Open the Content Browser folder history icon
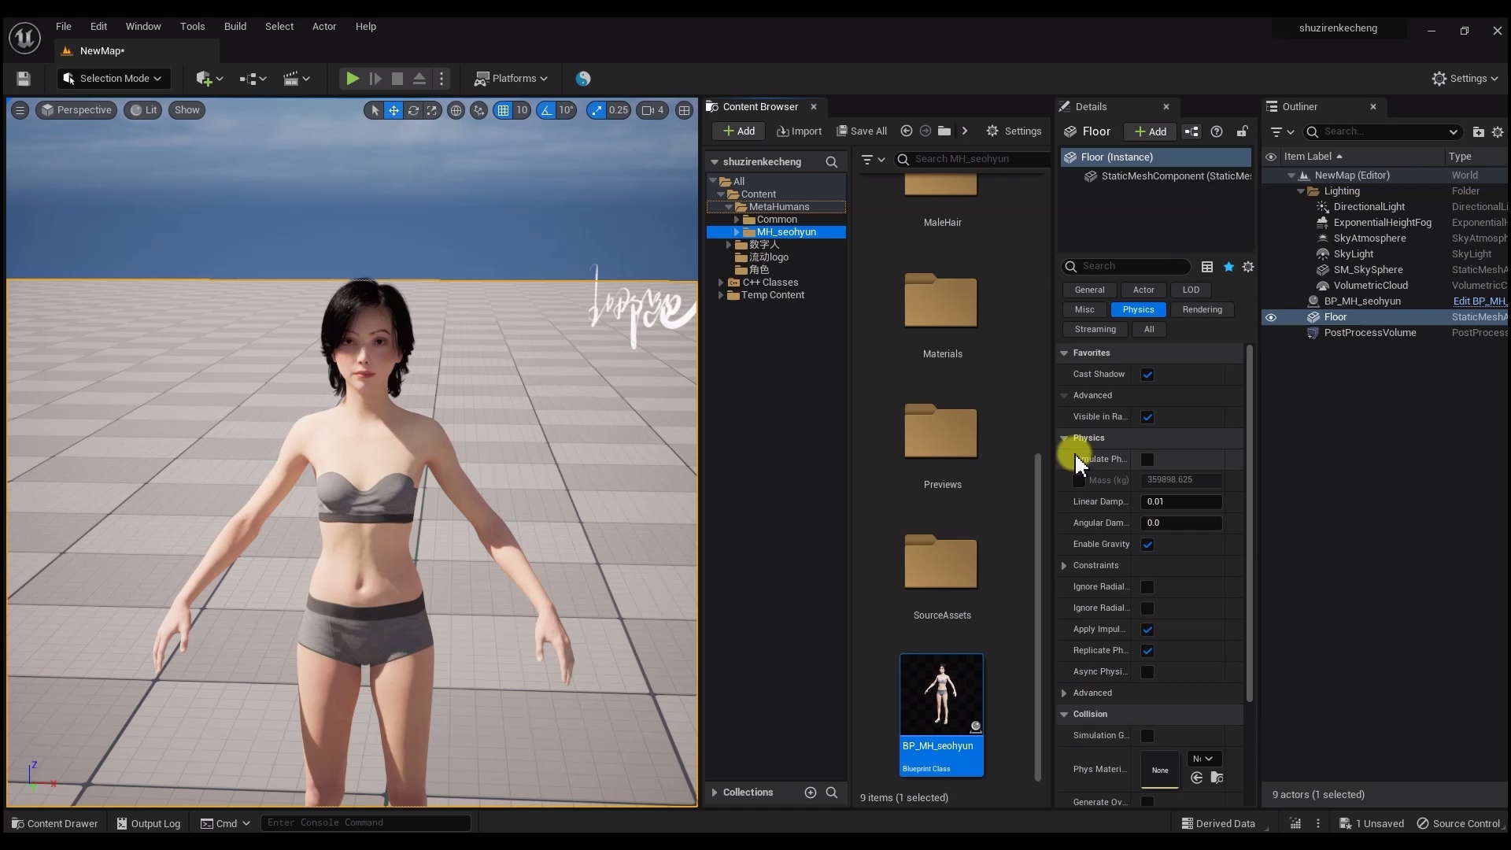 tap(944, 131)
